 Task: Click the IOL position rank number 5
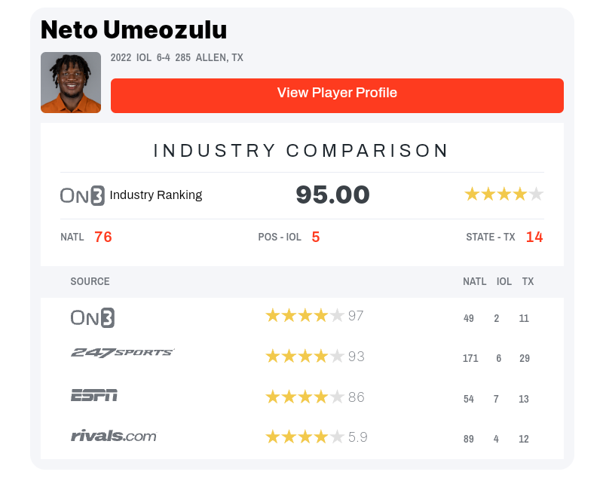[x=316, y=237]
